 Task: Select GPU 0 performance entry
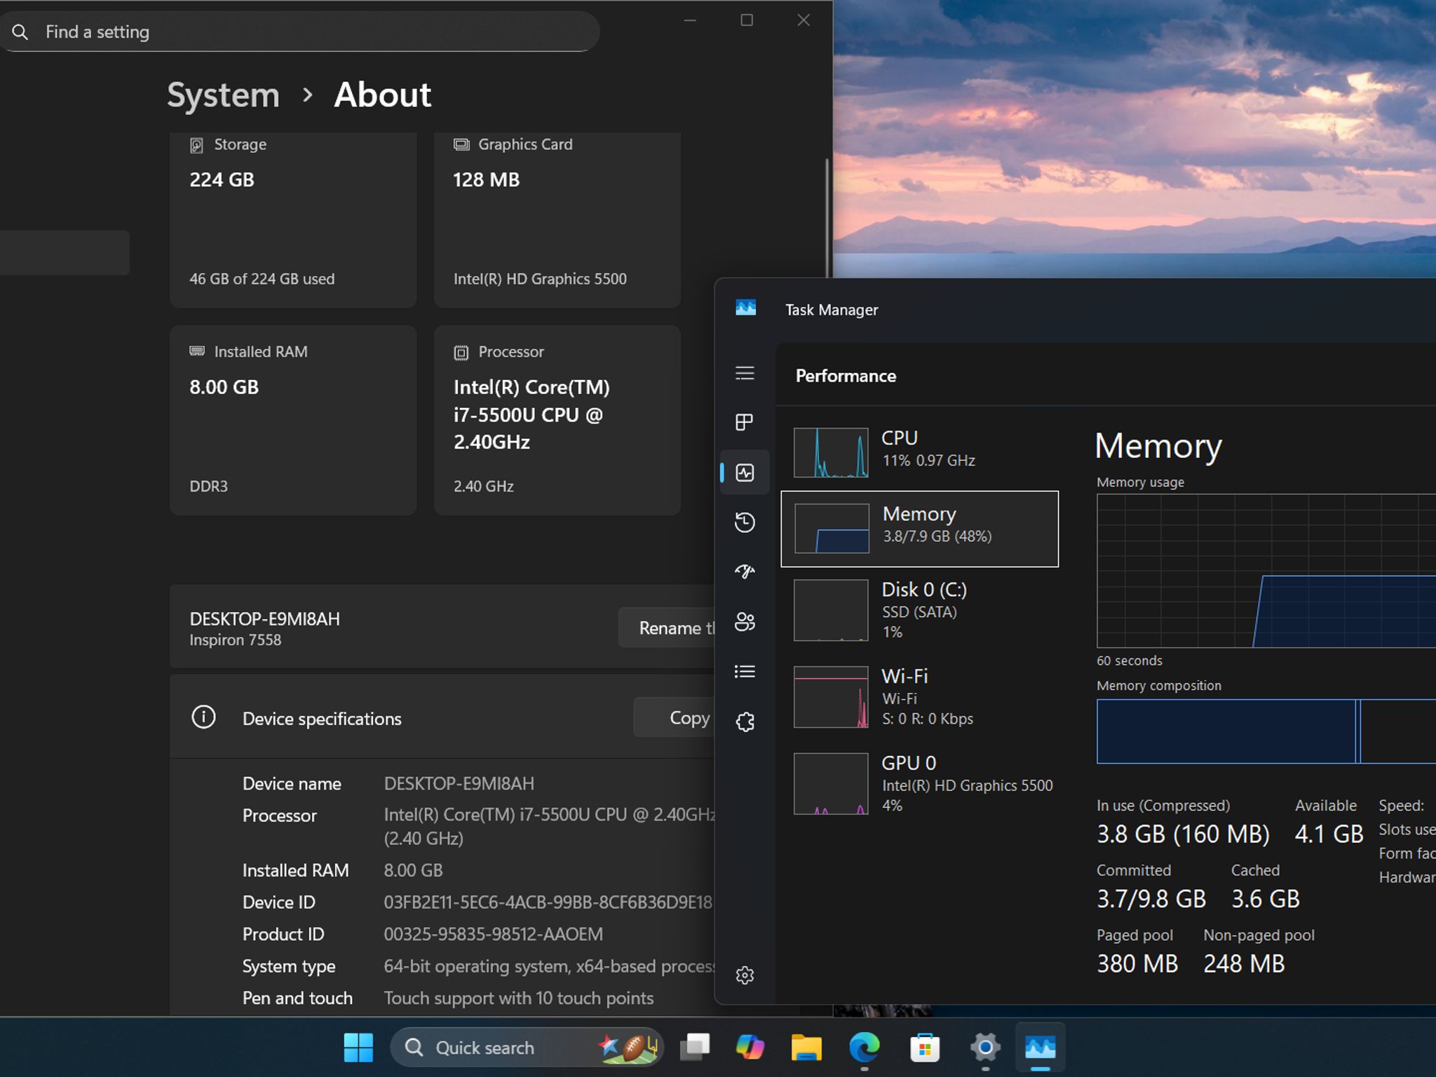[x=920, y=783]
